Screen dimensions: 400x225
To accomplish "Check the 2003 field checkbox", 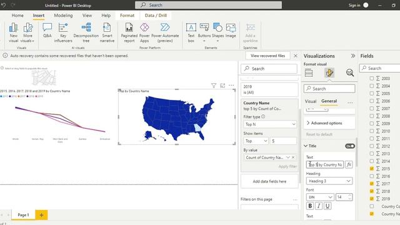I will point(372,78).
